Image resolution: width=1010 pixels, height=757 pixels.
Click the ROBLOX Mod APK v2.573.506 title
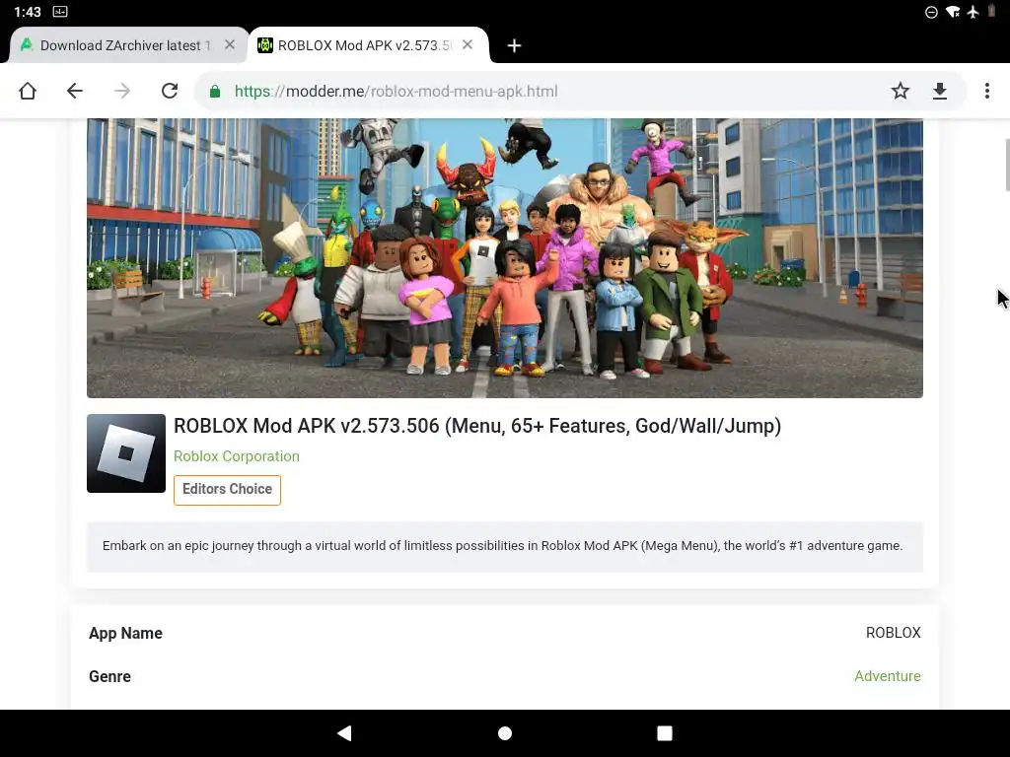click(x=477, y=426)
